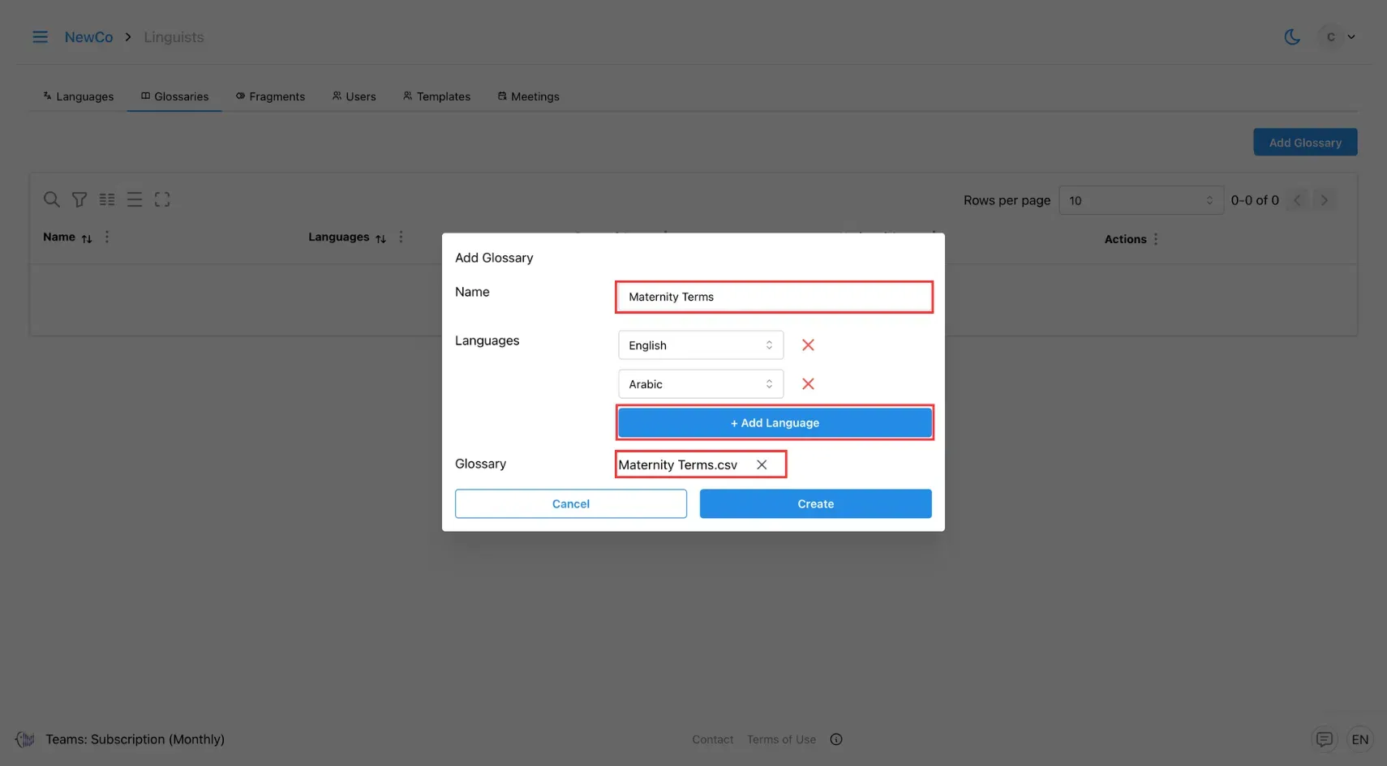
Task: Toggle row density icon
Action: point(135,199)
